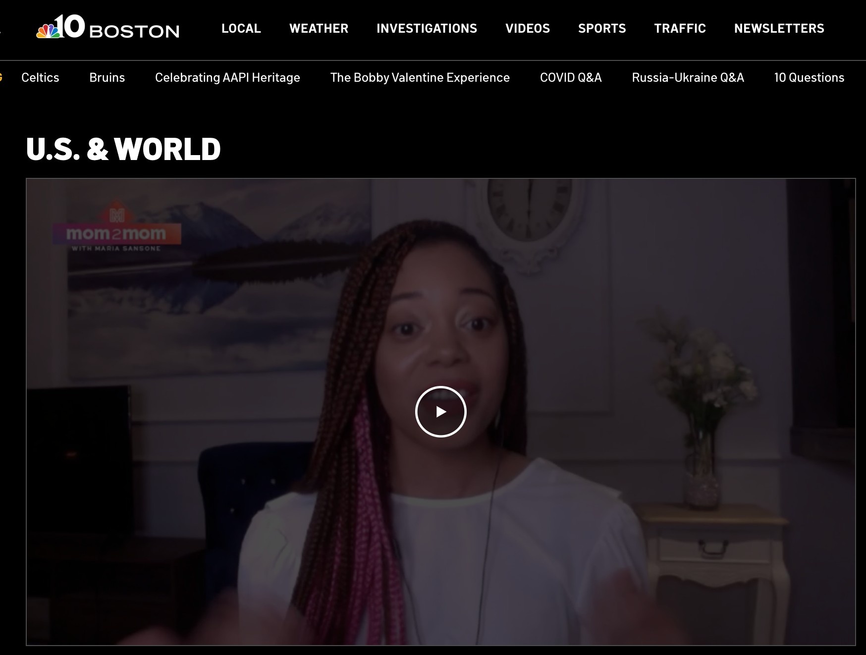Open the 10 Questions link
The width and height of the screenshot is (866, 655).
pos(810,77)
